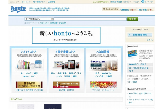Screen dimensions: 164x109
Task: Click the tablets image under 電子書籍ストア
Action: 66,65
